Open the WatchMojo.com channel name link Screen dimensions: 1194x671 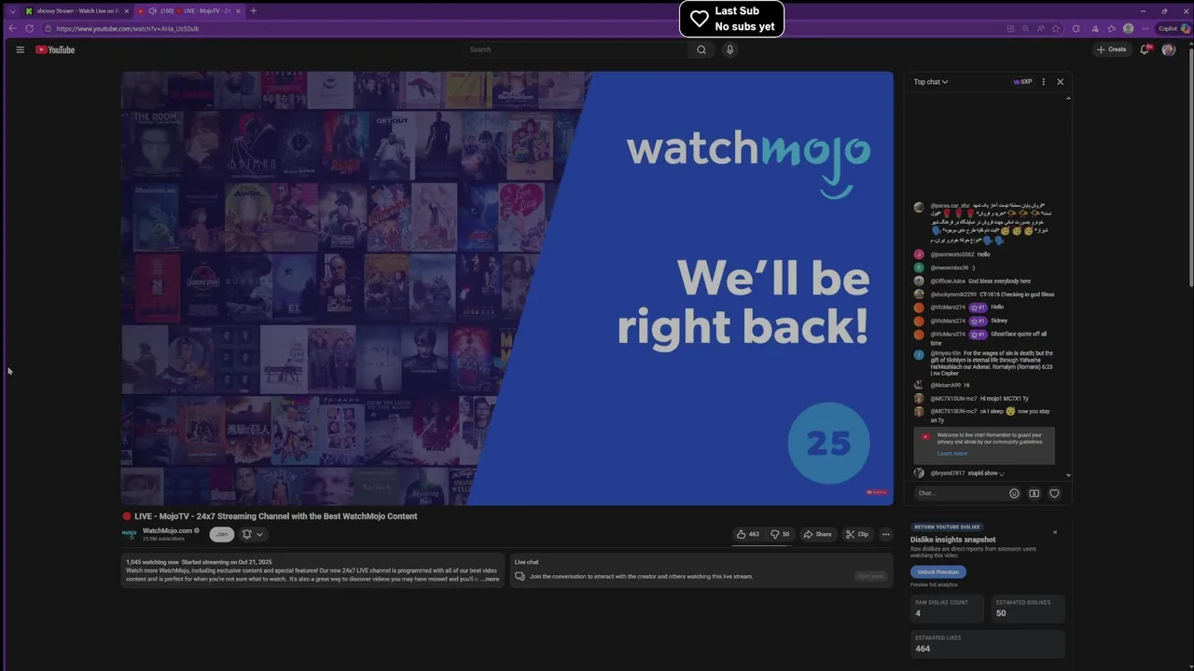click(168, 530)
